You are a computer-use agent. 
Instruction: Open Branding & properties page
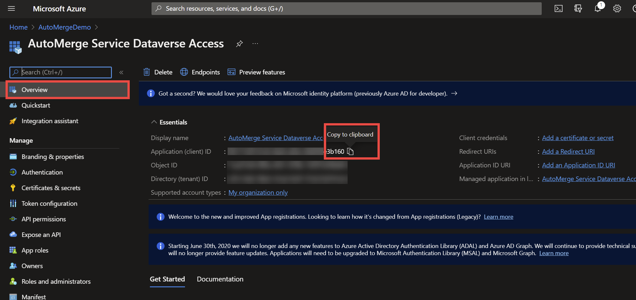point(53,157)
